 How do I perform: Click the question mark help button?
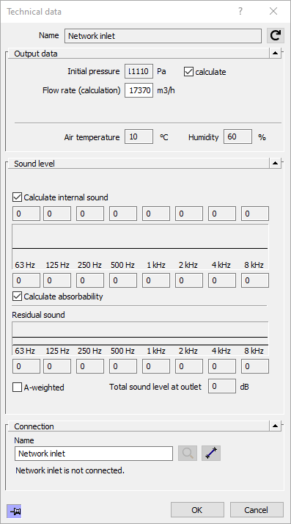240,11
